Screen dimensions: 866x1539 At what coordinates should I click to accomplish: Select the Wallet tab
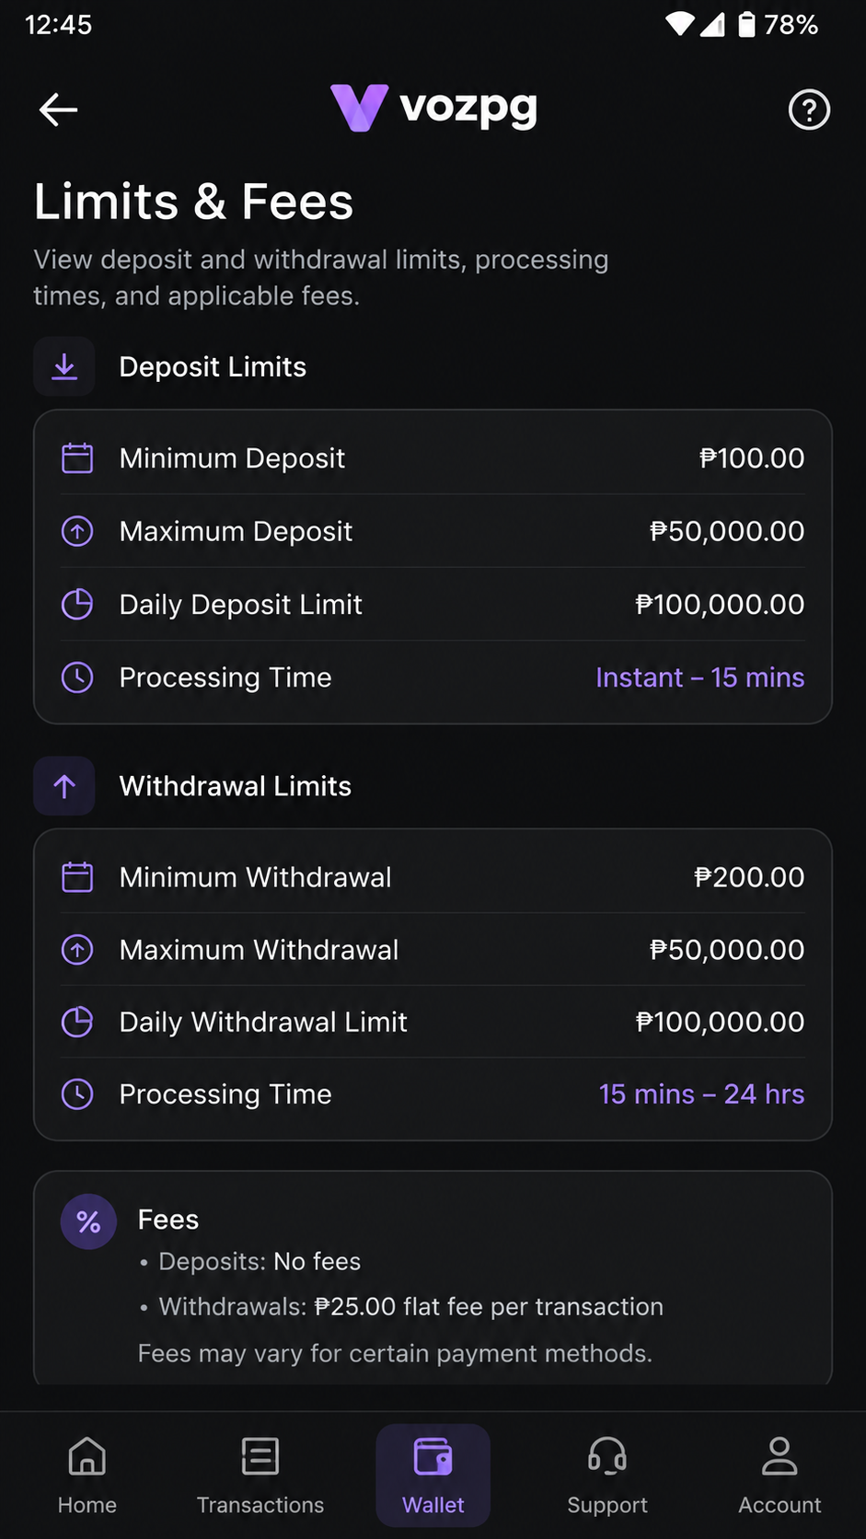pos(433,1475)
